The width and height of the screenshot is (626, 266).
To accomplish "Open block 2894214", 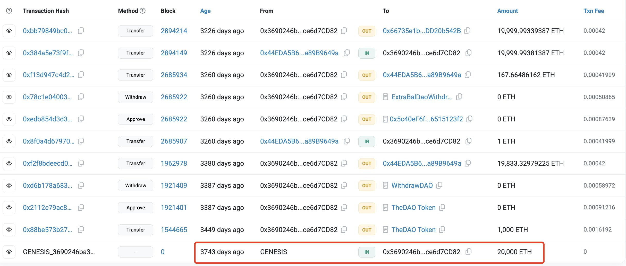I will (x=174, y=31).
